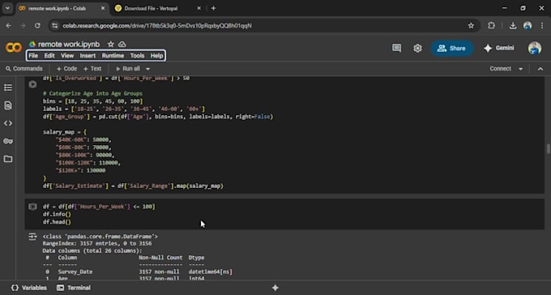Open Code snippets sidebar icon
The height and width of the screenshot is (295, 551).
coord(8,123)
